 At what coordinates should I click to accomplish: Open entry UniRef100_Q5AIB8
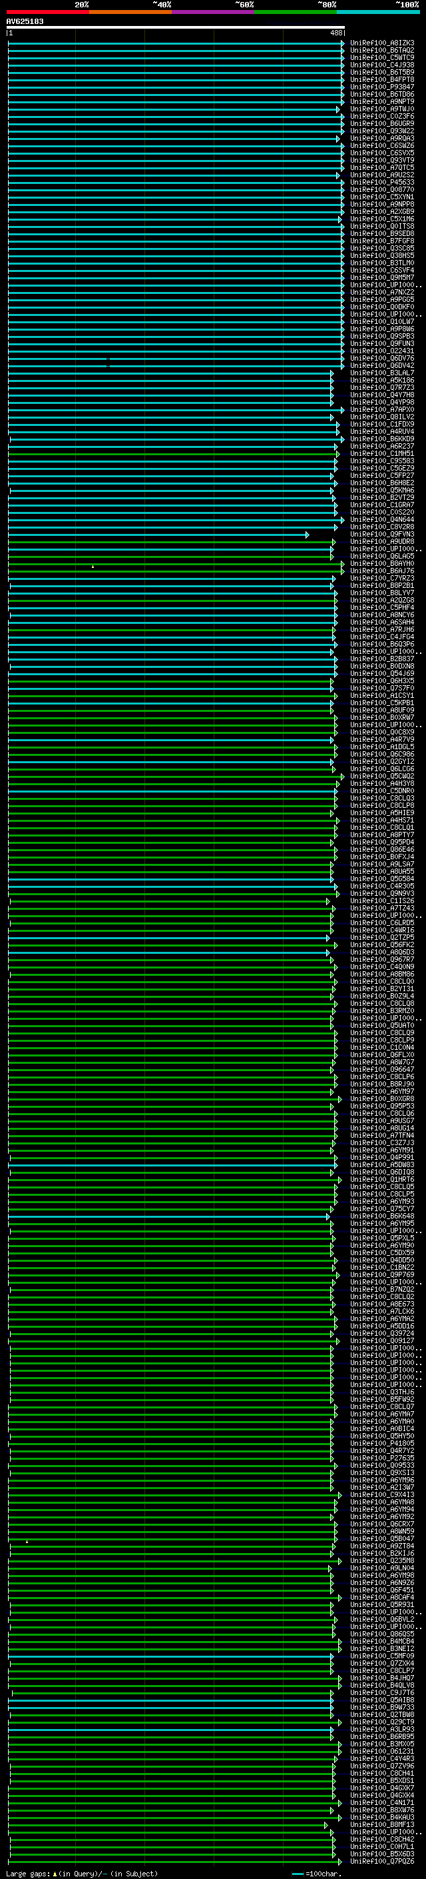pyautogui.click(x=382, y=1700)
